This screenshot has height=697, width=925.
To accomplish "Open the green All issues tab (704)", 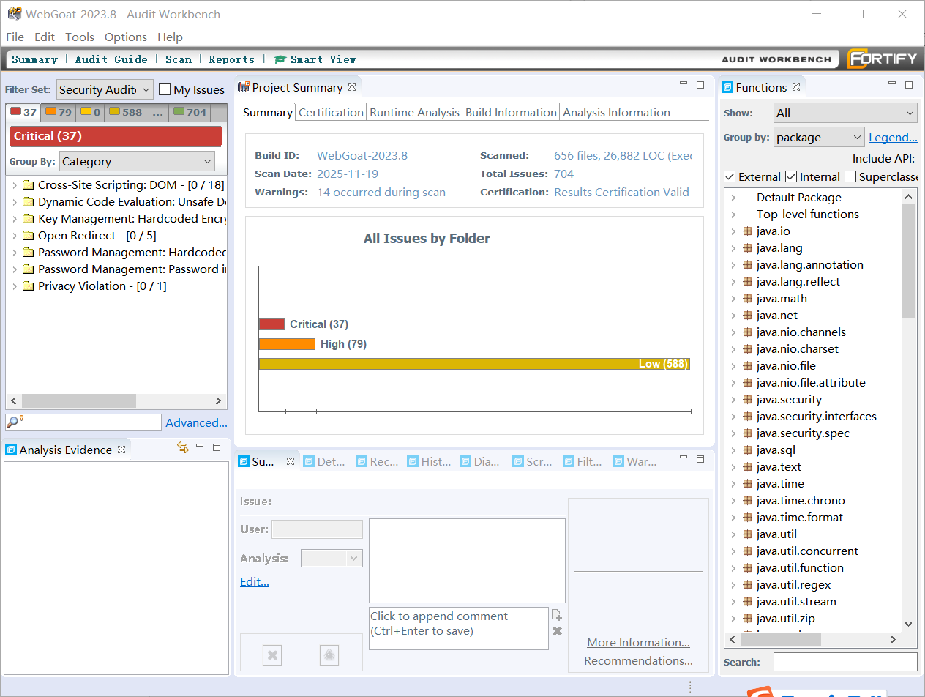I will pyautogui.click(x=190, y=113).
